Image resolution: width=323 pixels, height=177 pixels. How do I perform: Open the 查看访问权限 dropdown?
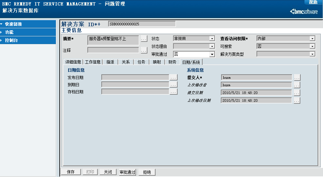point(313,39)
